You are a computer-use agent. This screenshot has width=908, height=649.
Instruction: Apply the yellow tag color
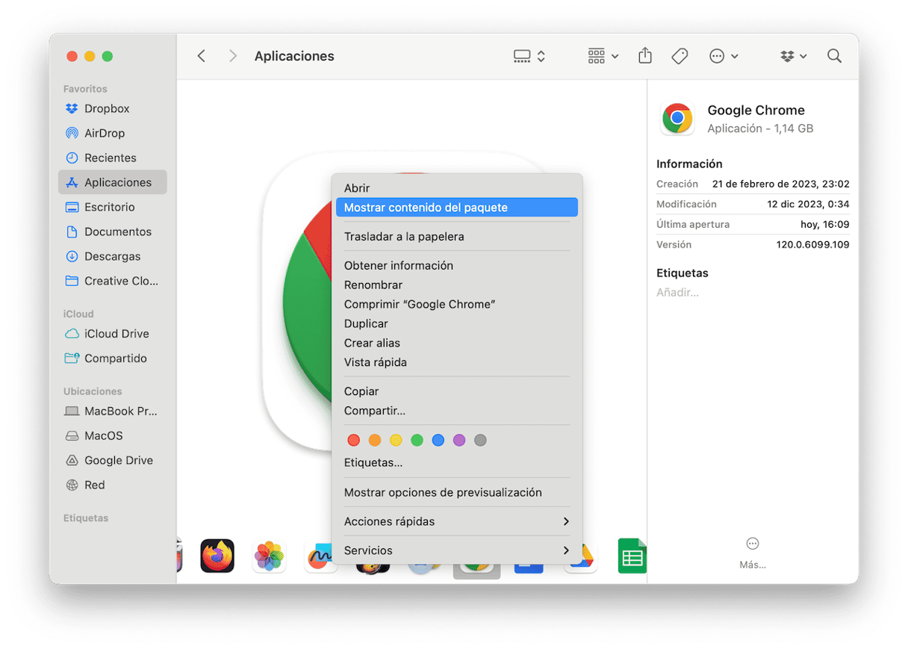pyautogui.click(x=396, y=441)
